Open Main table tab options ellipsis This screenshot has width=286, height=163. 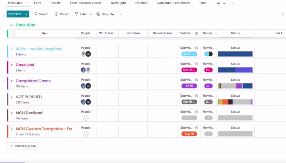coord(26,3)
